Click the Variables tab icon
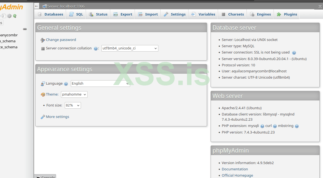The image size is (323, 178). point(193,14)
